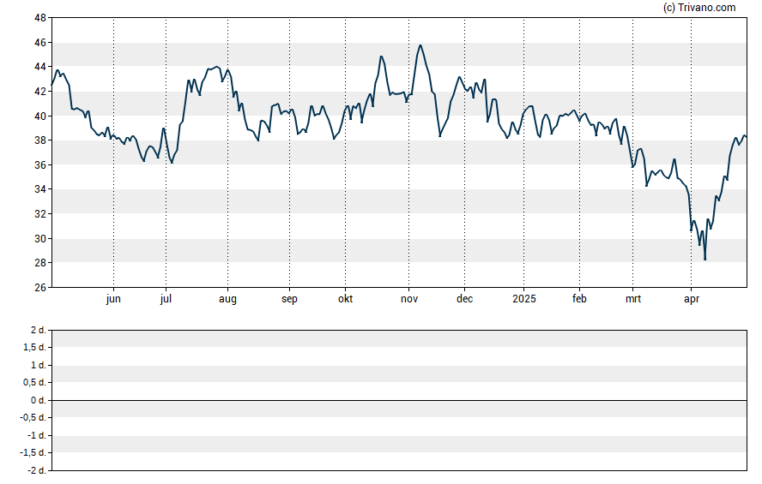Click the 'jun' month label on x-axis

click(x=113, y=299)
